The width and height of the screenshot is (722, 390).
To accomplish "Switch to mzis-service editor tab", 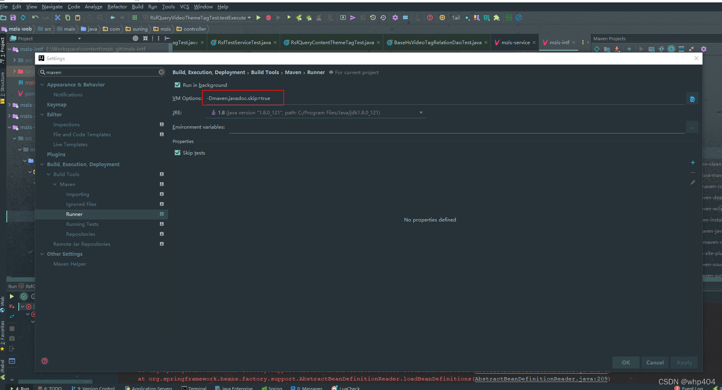I will 516,42.
